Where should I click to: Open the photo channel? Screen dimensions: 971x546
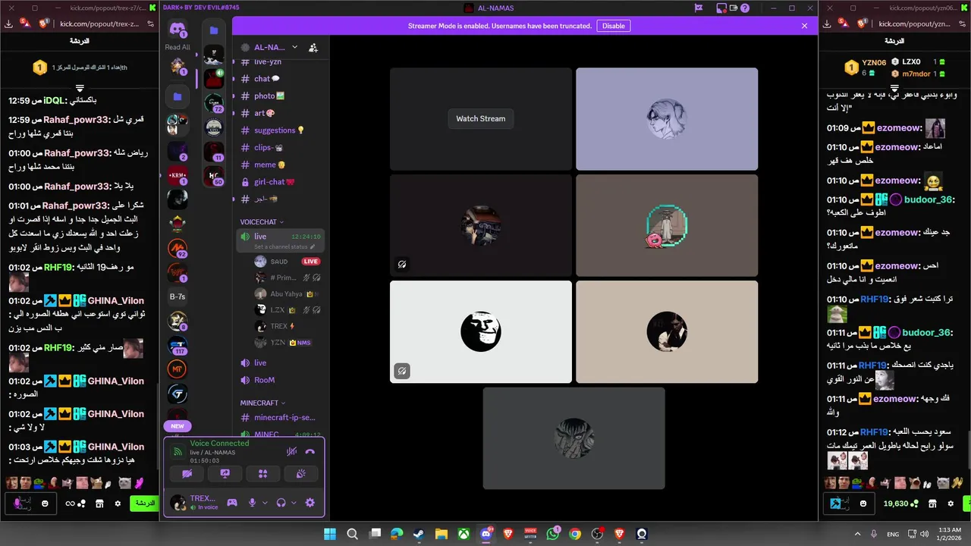coord(281,96)
